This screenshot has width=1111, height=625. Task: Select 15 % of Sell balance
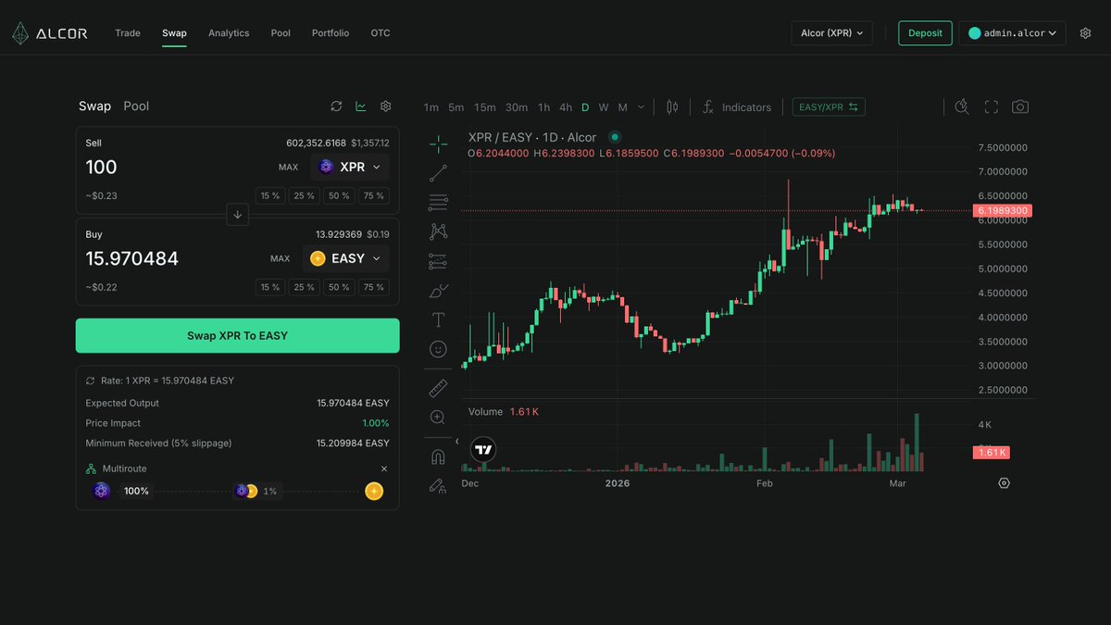click(x=270, y=196)
